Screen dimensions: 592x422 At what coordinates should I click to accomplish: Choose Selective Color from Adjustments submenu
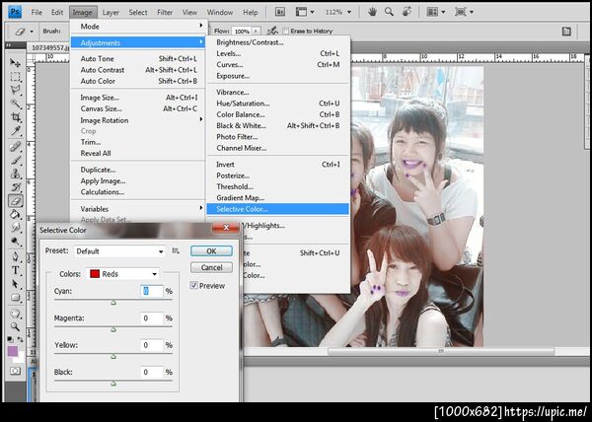pos(242,208)
